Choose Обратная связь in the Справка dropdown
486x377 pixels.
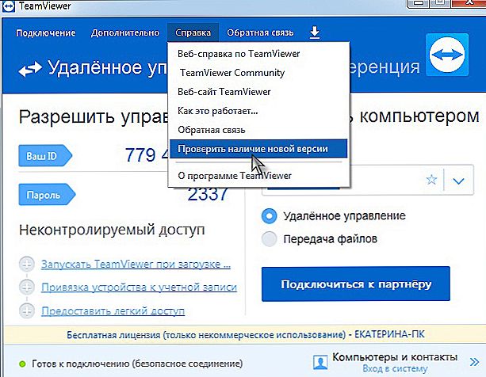(x=258, y=130)
